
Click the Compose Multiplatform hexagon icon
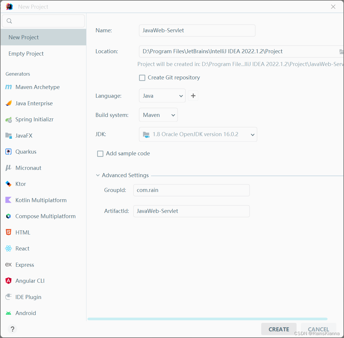8,216
